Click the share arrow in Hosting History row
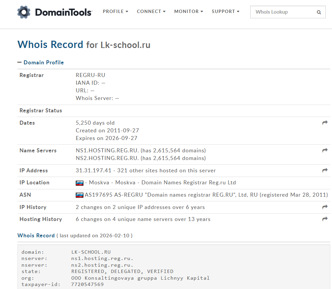Screen dimensions: 332x289 pyautogui.click(x=325, y=219)
